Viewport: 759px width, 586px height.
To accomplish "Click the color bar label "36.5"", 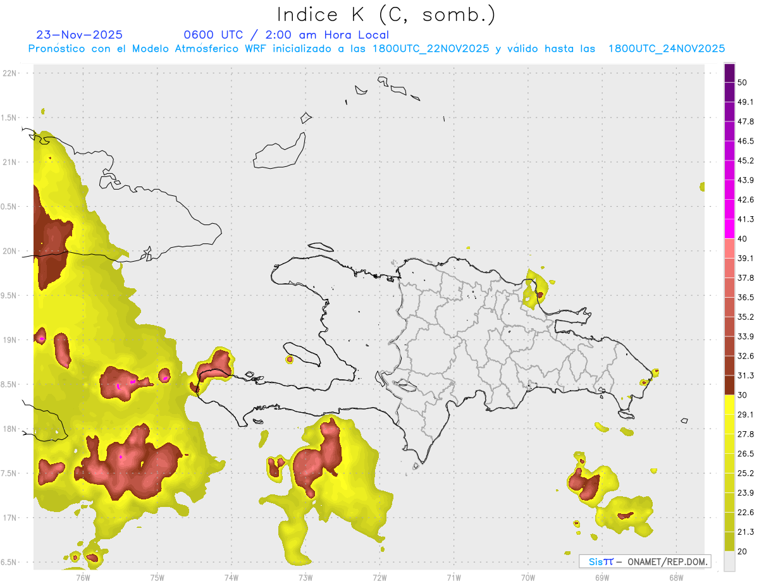I will (746, 297).
